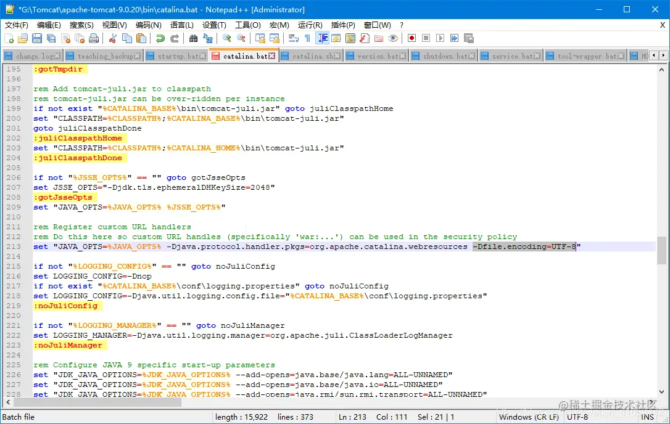Print the document using printer icon

pos(94,38)
